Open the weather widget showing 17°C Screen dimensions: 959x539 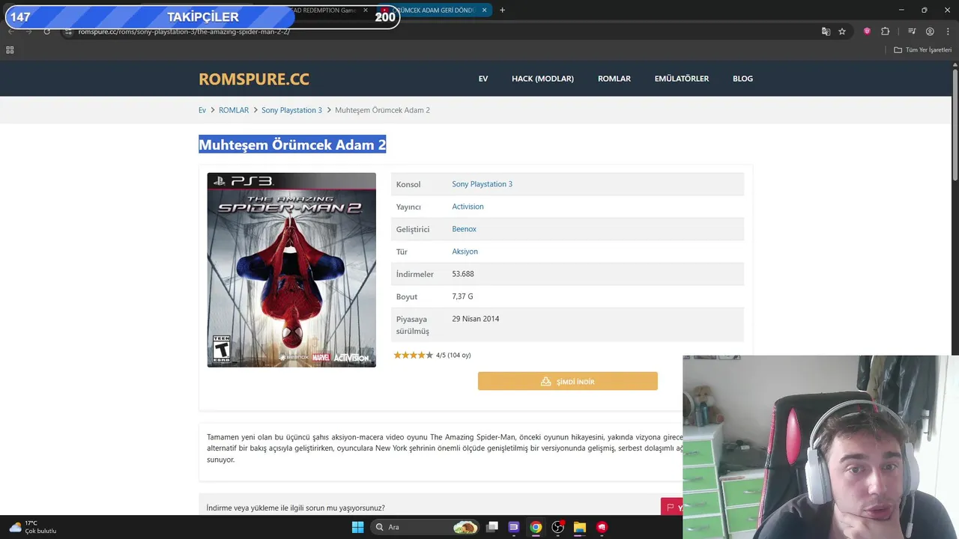(x=33, y=527)
